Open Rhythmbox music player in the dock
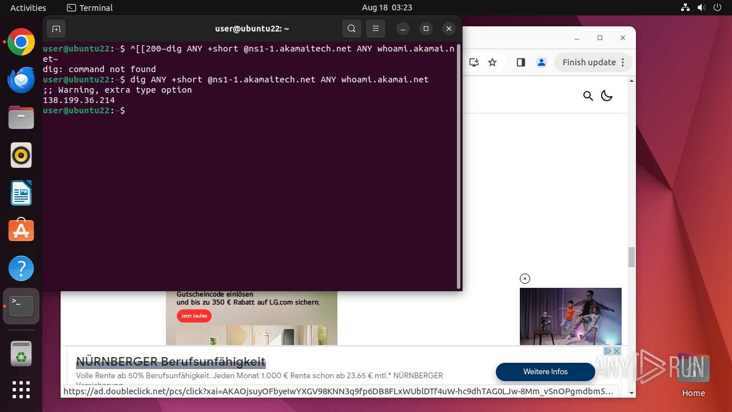732x412 pixels. point(21,155)
